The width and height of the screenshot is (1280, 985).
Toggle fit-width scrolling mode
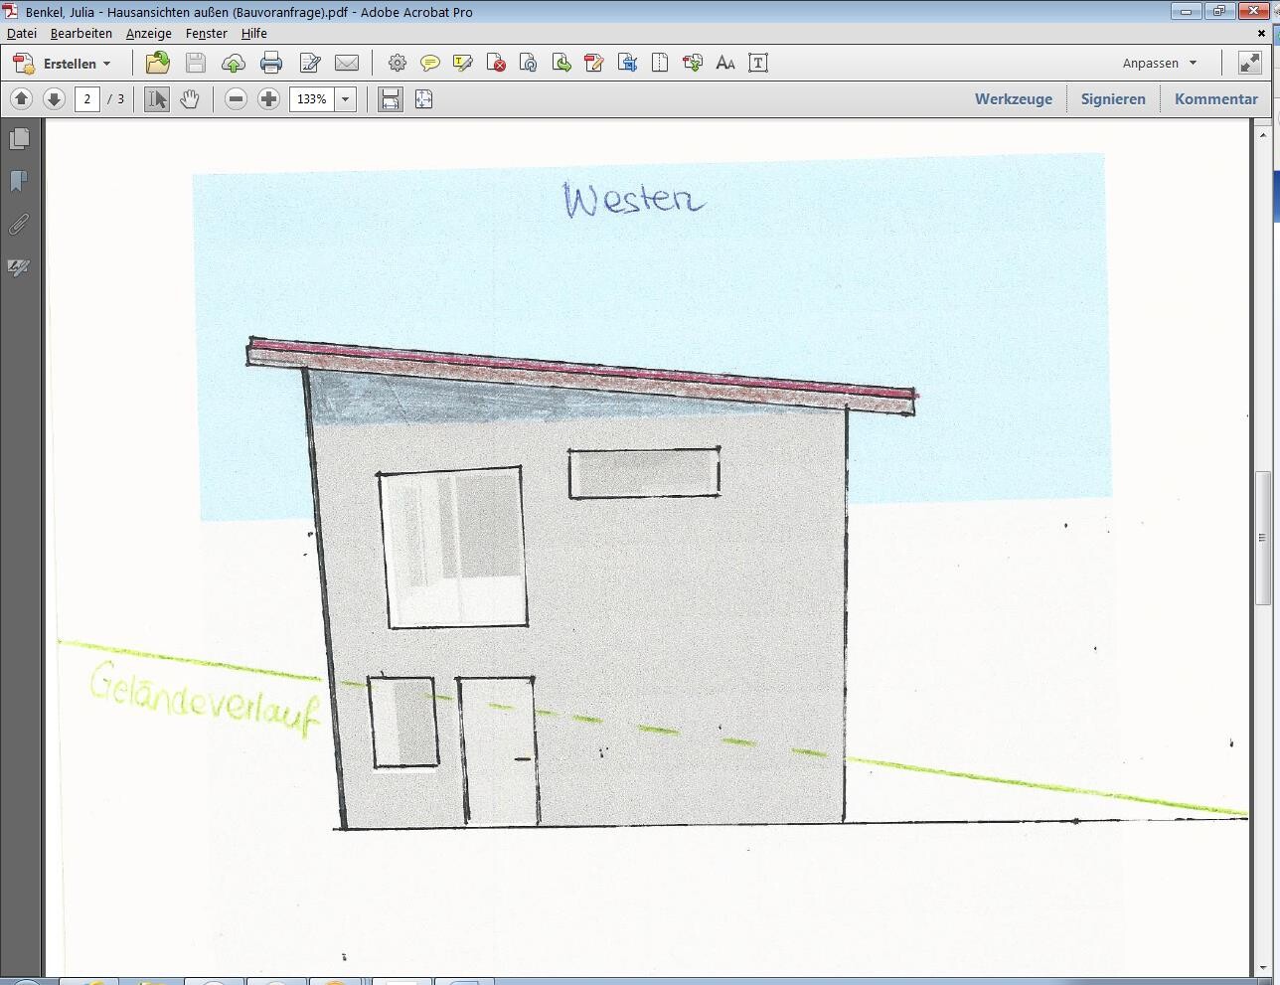[x=391, y=99]
